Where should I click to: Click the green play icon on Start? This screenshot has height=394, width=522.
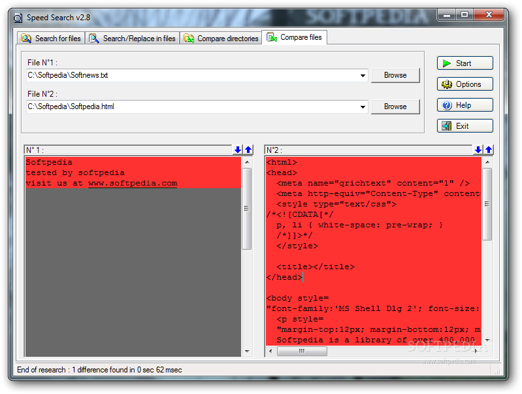[x=447, y=63]
